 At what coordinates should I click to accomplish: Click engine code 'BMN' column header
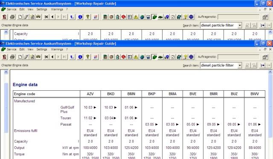point(131,94)
